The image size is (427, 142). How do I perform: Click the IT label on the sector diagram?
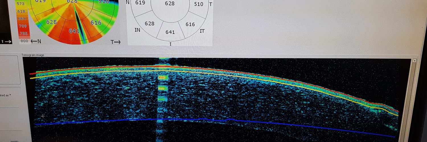[x=202, y=31]
